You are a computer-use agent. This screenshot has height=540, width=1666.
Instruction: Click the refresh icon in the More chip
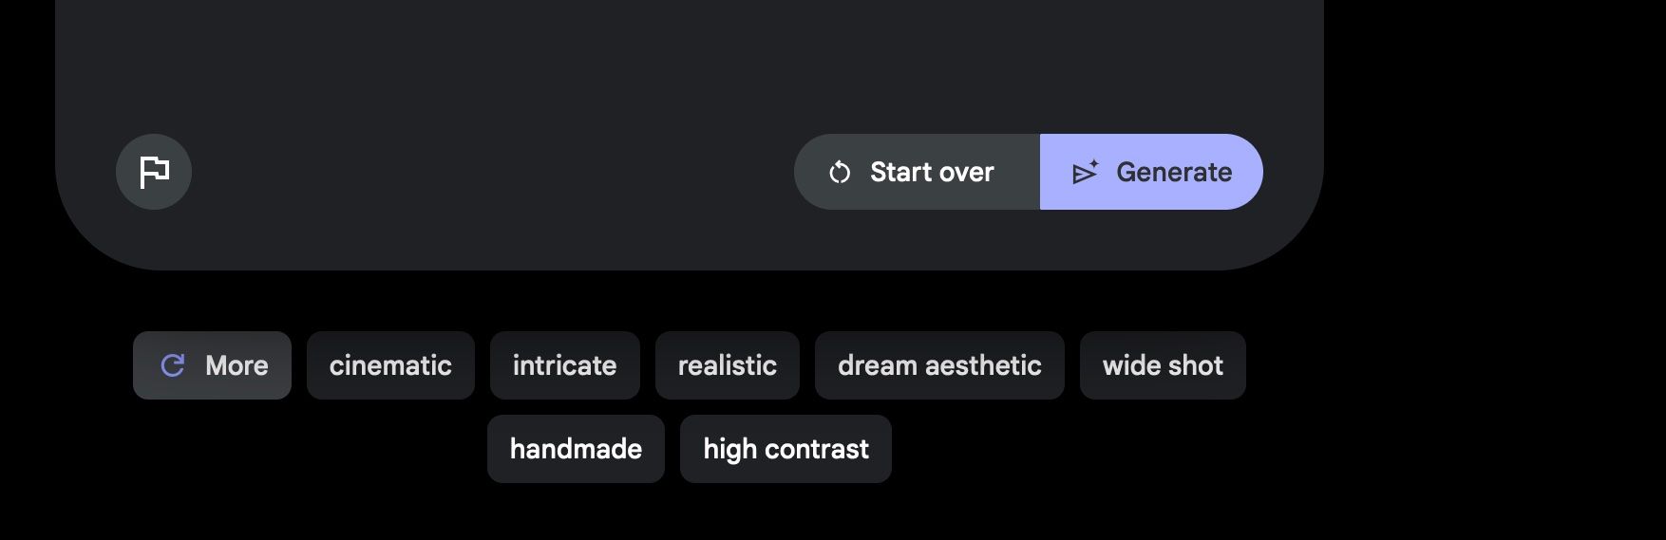tap(173, 365)
